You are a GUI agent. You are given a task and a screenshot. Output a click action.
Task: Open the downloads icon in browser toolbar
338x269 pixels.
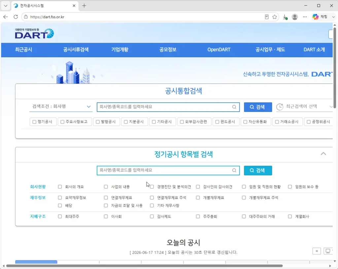tap(285, 17)
